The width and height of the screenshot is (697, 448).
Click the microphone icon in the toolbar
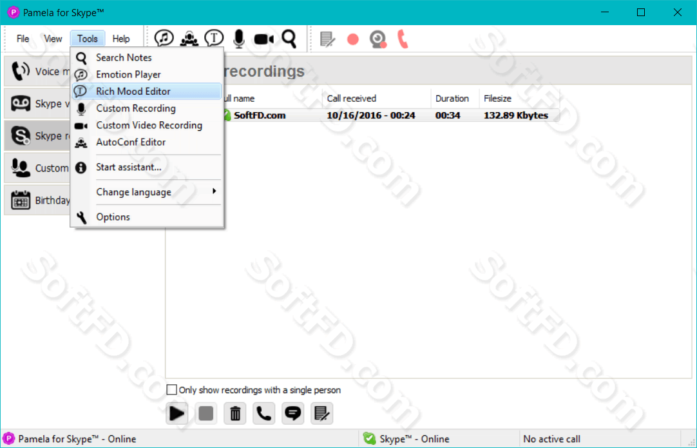(x=239, y=39)
